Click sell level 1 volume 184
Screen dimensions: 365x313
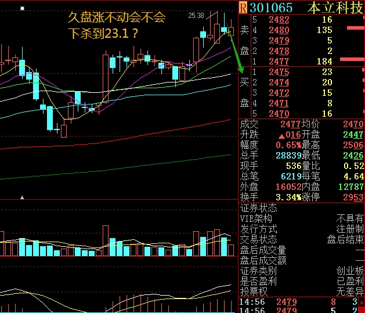coord(324,62)
